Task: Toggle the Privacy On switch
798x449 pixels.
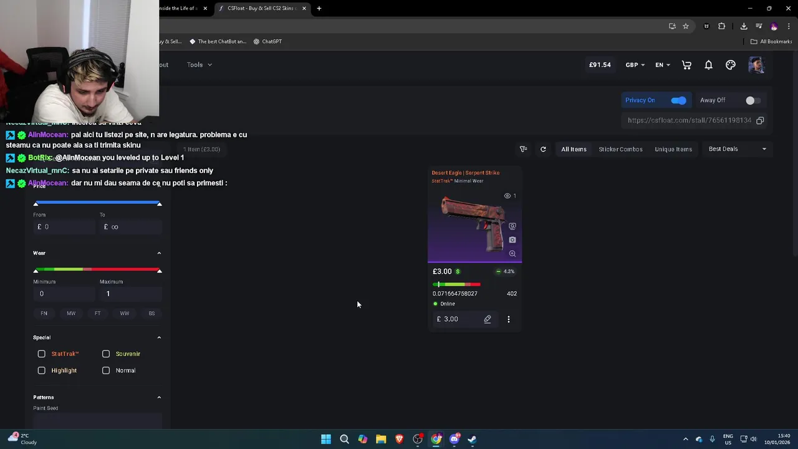Action: (678, 100)
